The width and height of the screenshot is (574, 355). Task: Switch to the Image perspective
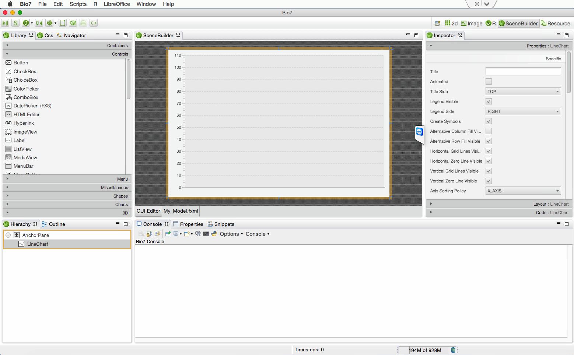coord(472,23)
